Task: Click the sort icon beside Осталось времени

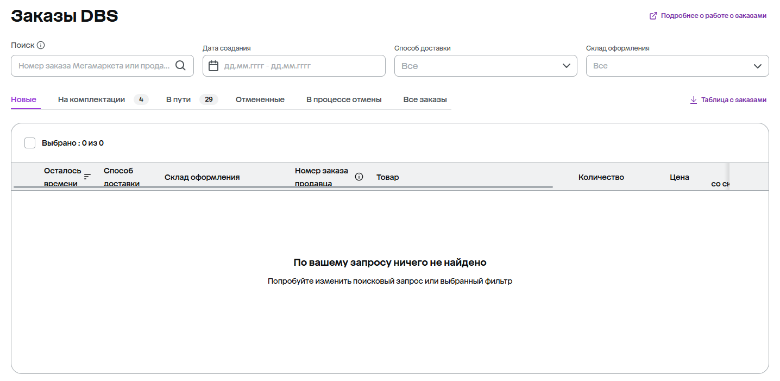Action: click(87, 177)
